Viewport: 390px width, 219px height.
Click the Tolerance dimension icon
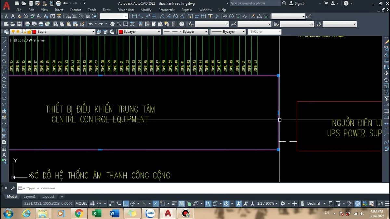point(225,16)
